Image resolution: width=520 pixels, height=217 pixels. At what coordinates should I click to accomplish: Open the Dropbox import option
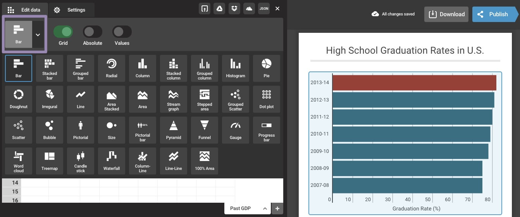pos(234,8)
